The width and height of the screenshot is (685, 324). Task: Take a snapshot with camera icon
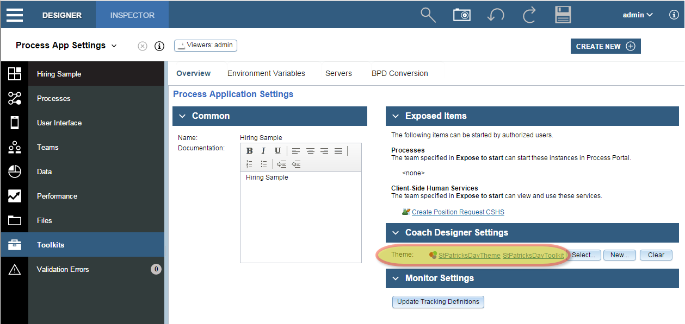[461, 15]
